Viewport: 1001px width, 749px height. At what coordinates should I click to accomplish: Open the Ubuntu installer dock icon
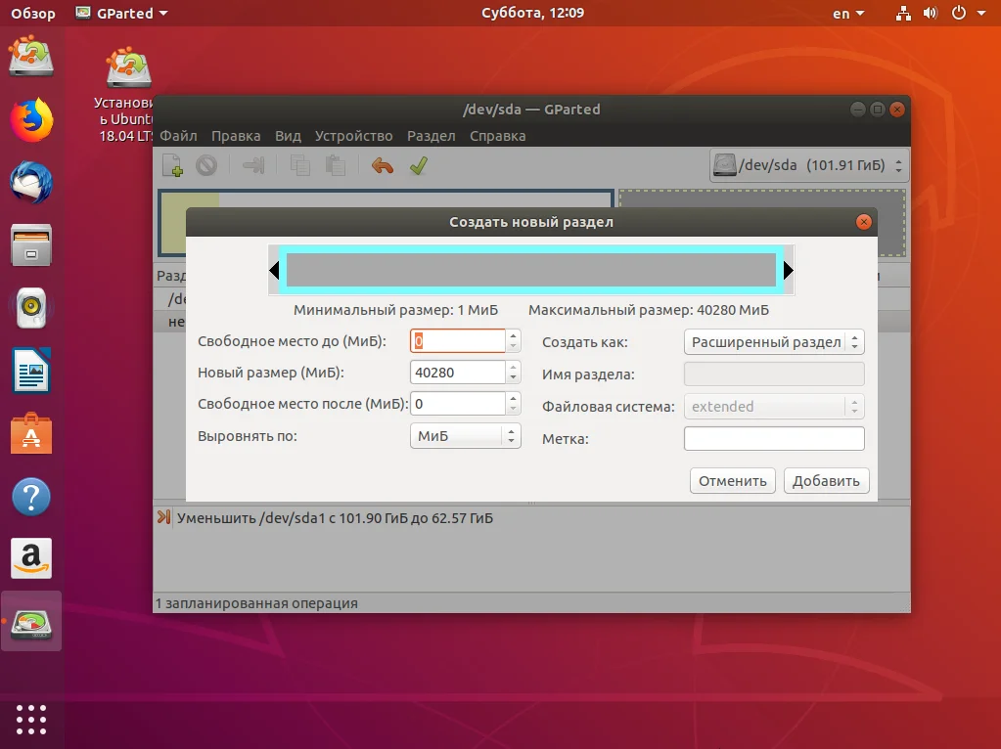click(x=30, y=56)
